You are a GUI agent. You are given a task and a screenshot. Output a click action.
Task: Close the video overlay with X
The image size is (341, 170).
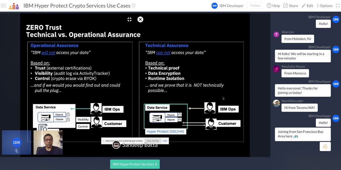click(140, 19)
